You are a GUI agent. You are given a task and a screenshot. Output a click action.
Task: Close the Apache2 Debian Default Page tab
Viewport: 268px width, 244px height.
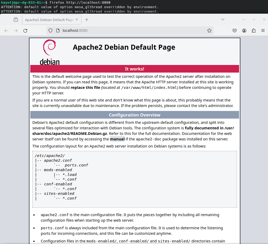tap(77, 20)
